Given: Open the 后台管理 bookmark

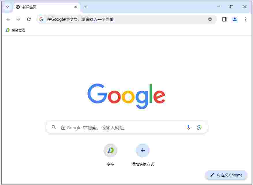Looking at the screenshot, I should point(16,30).
